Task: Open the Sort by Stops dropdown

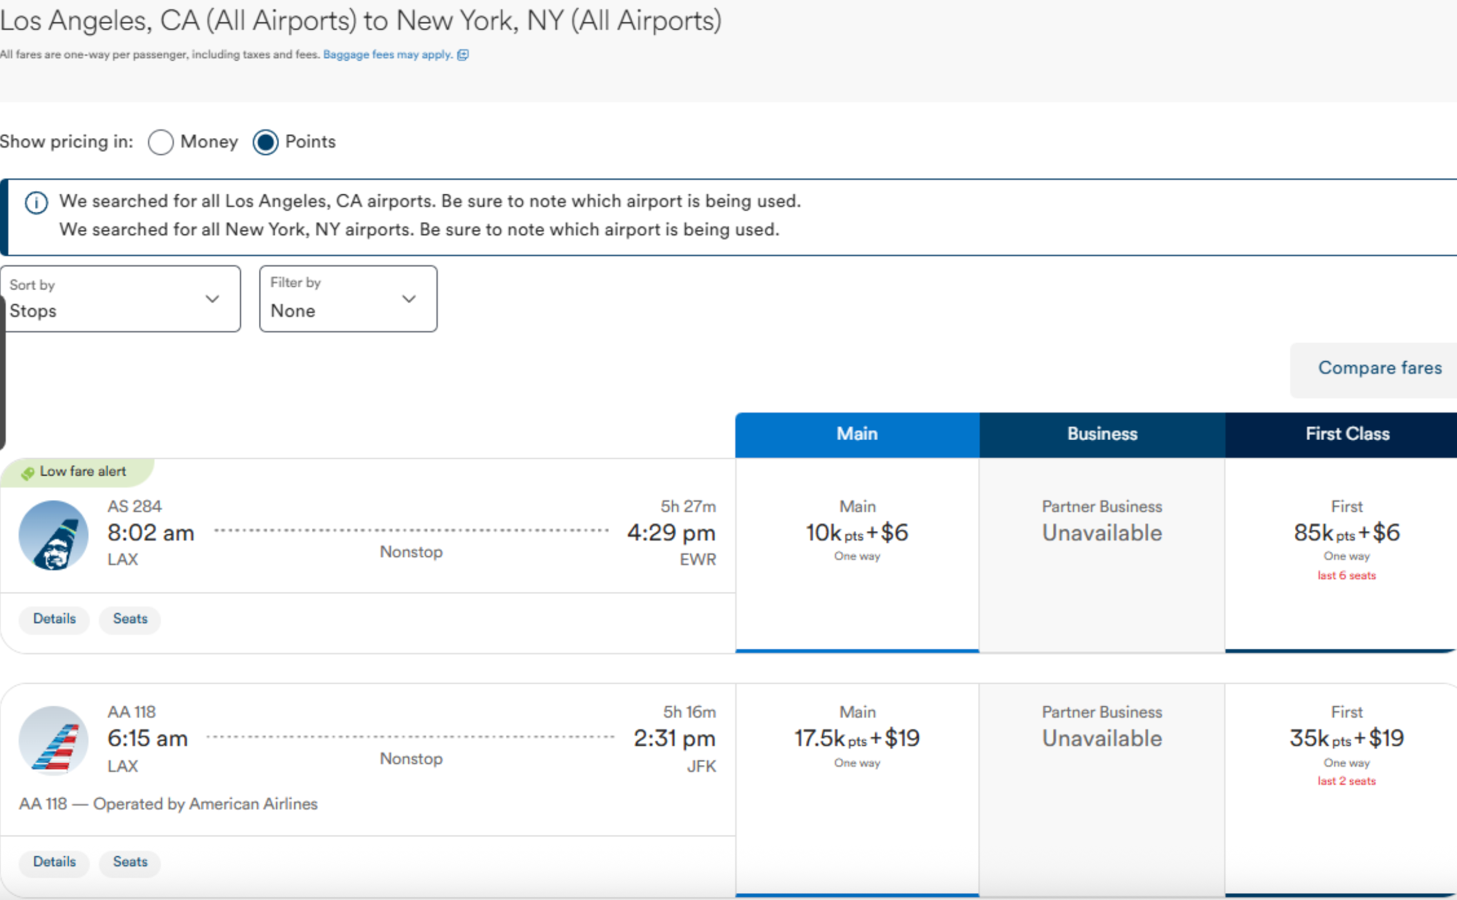Action: (120, 299)
